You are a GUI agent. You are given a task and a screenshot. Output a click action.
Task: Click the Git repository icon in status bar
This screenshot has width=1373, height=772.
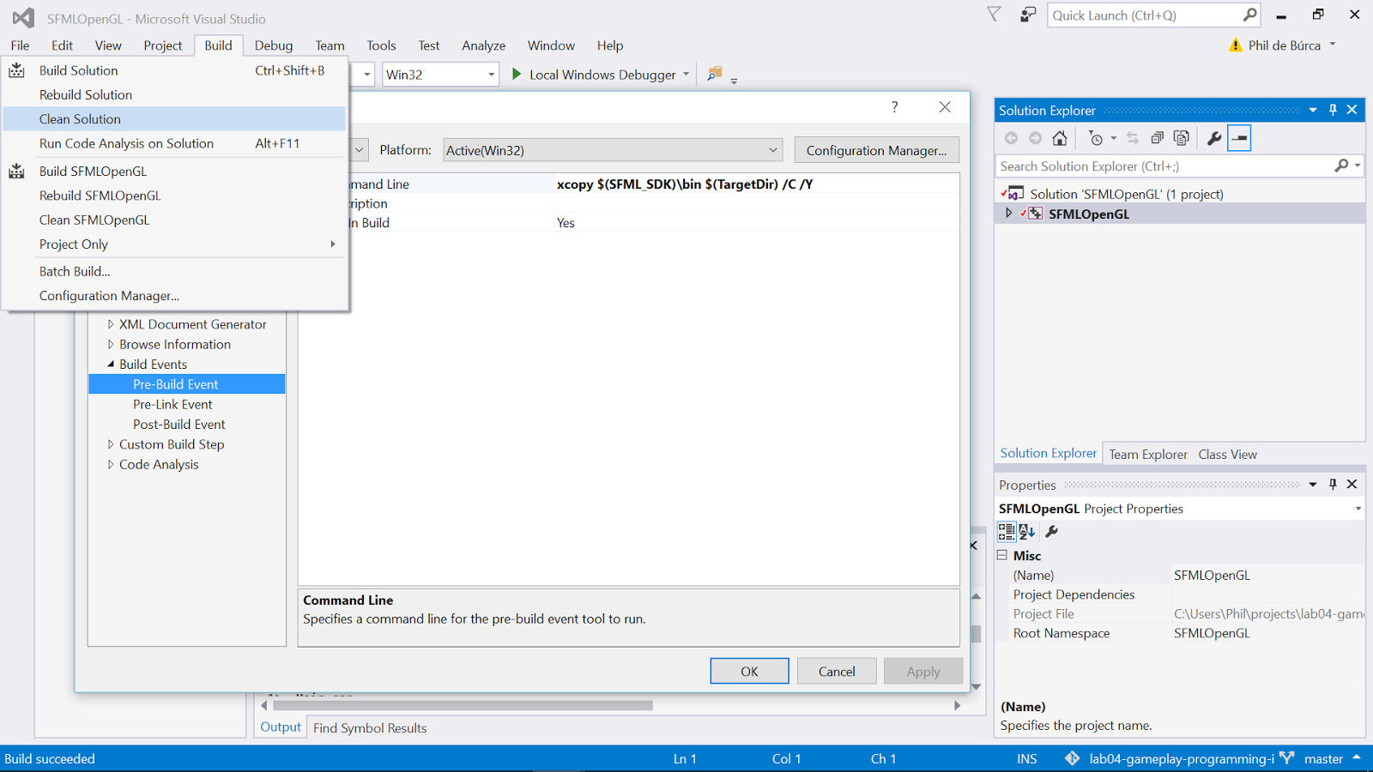[1072, 758]
